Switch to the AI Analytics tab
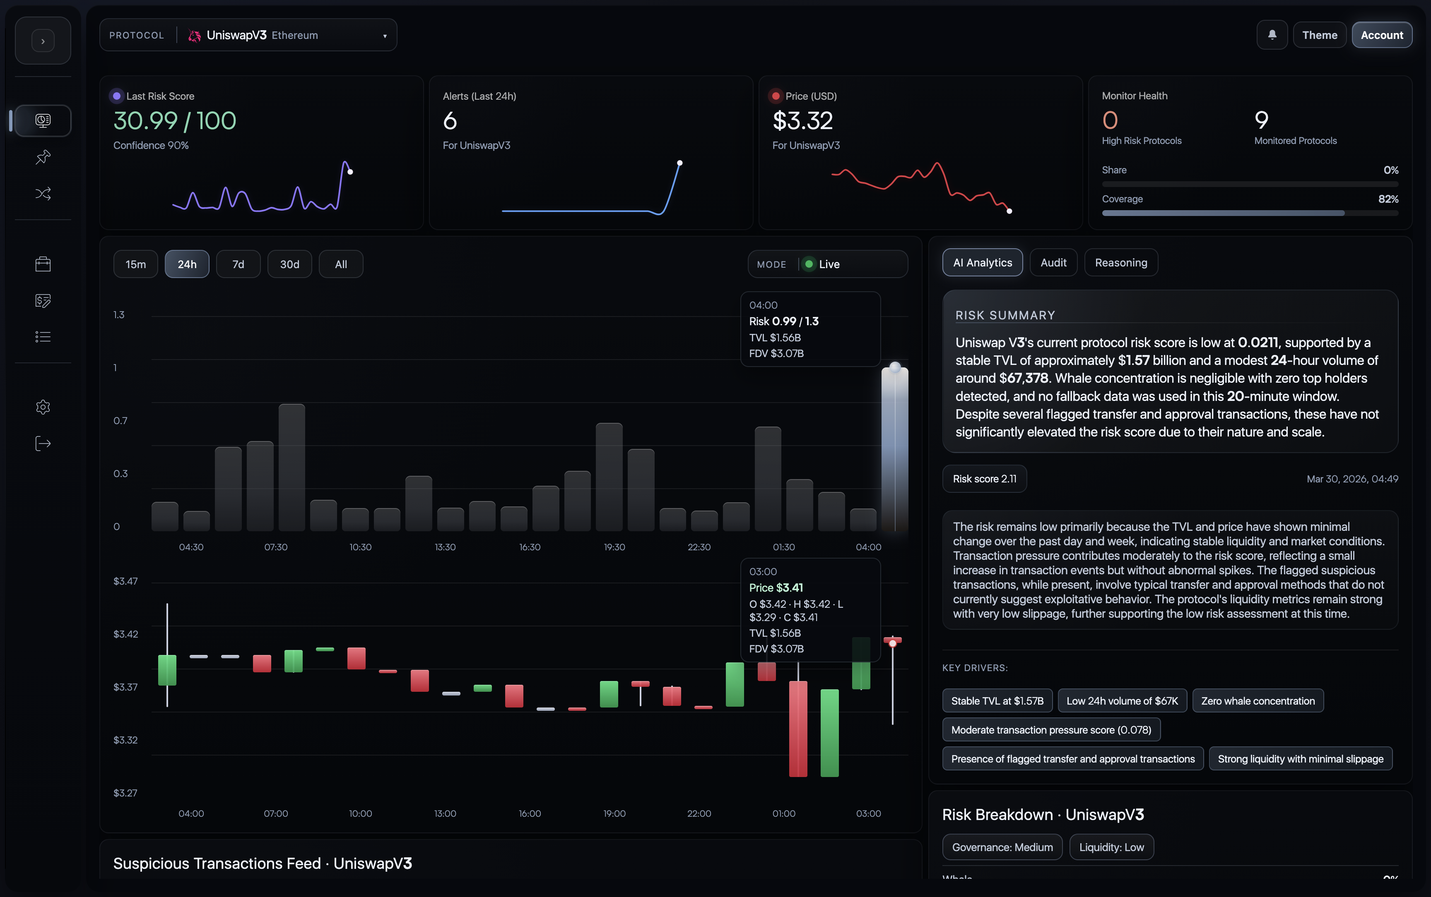This screenshot has width=1431, height=897. point(982,262)
